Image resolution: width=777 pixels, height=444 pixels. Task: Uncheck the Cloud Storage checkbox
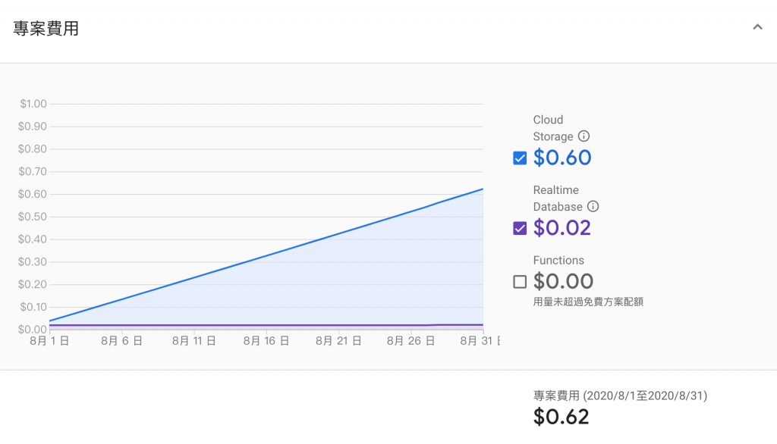coord(520,158)
